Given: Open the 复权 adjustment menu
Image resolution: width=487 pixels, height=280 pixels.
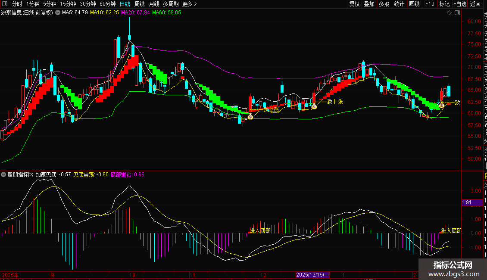Looking at the screenshot, I should 354,4.
